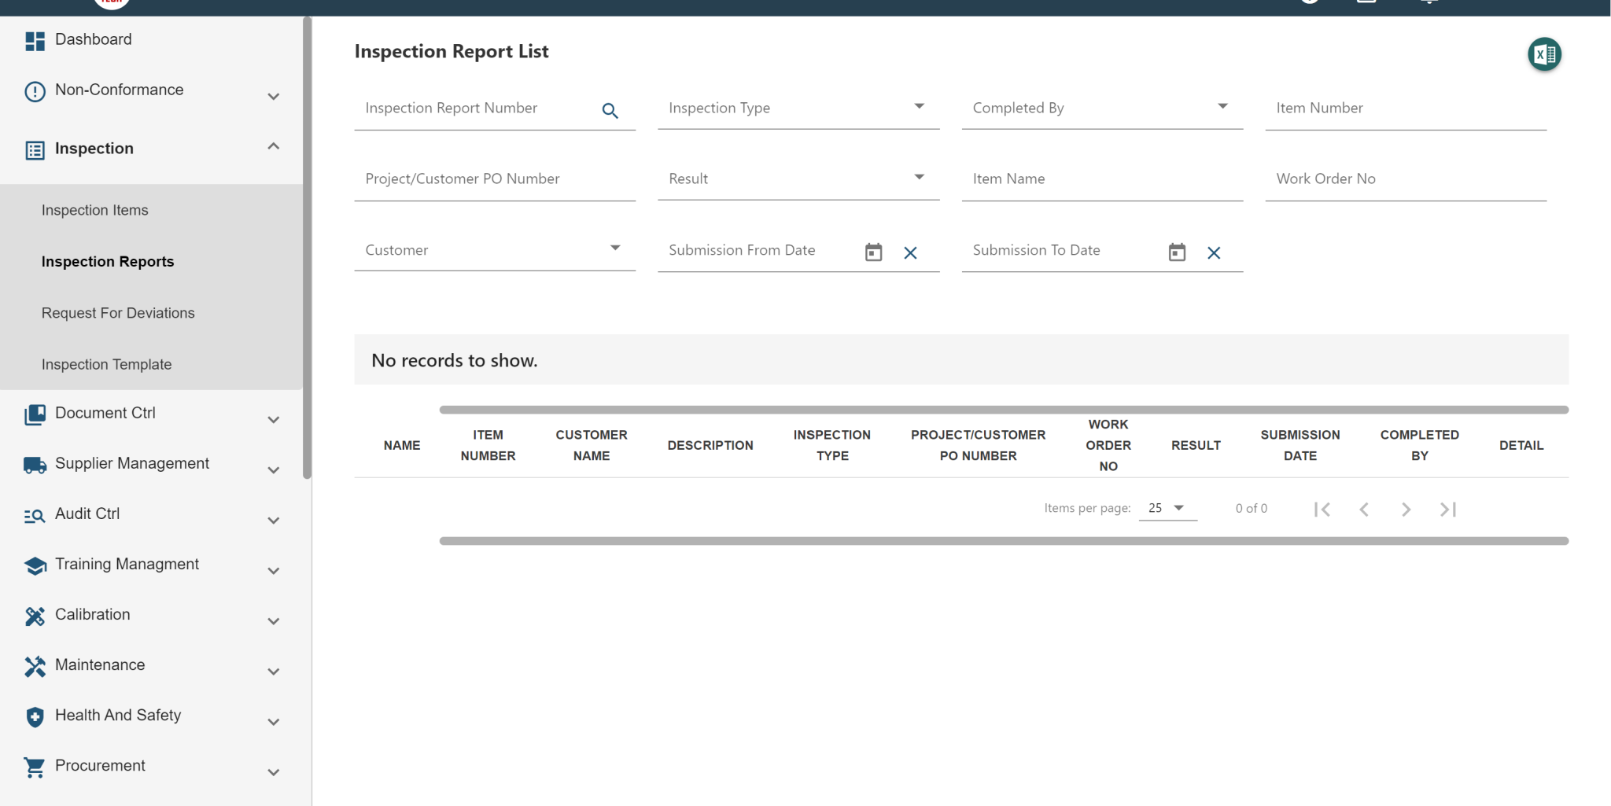Collapse the Inspection menu section
The image size is (1611, 806).
click(273, 146)
